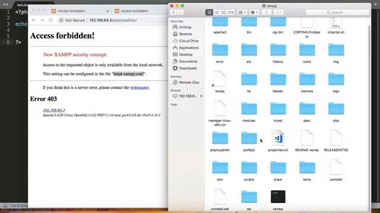Open Finder action gear menu
The image size is (380, 213).
pyautogui.click(x=254, y=12)
